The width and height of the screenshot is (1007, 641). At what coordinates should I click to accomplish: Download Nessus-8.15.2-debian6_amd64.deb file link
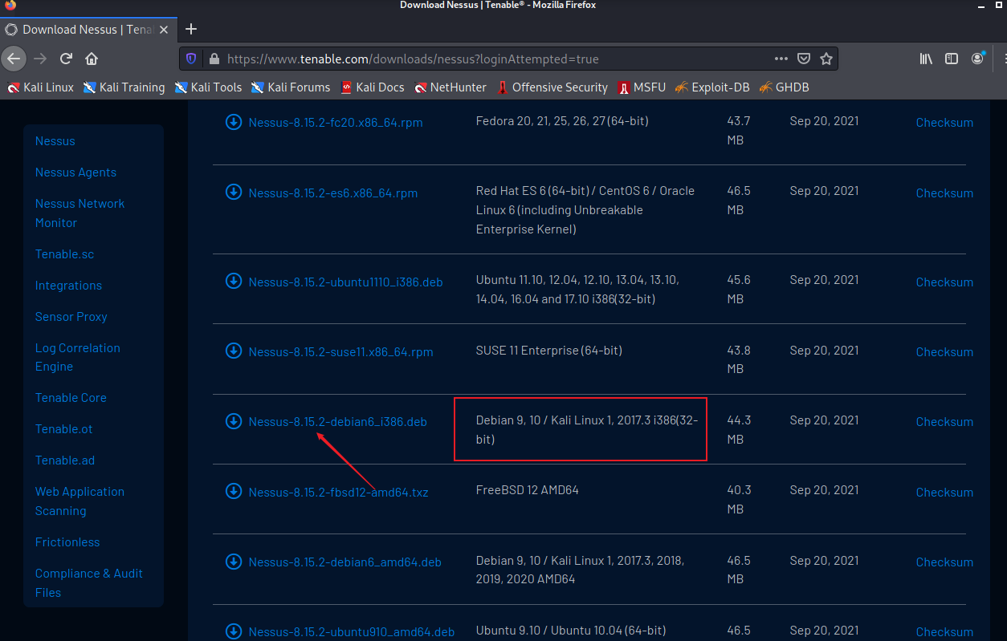tap(345, 562)
